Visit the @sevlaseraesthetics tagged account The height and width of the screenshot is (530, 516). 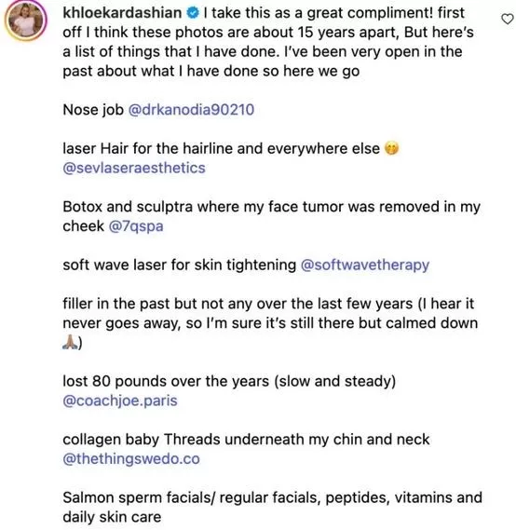[x=134, y=168]
